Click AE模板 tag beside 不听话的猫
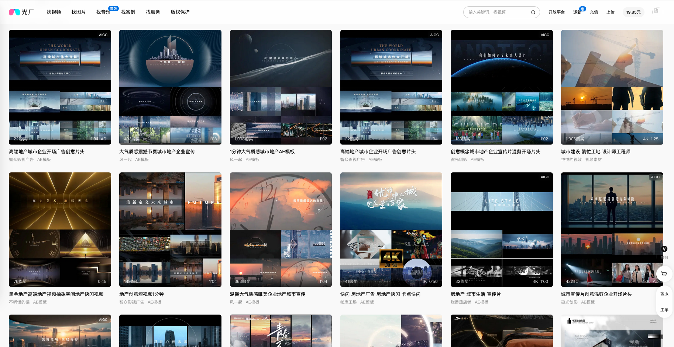Image resolution: width=674 pixels, height=347 pixels. point(40,302)
